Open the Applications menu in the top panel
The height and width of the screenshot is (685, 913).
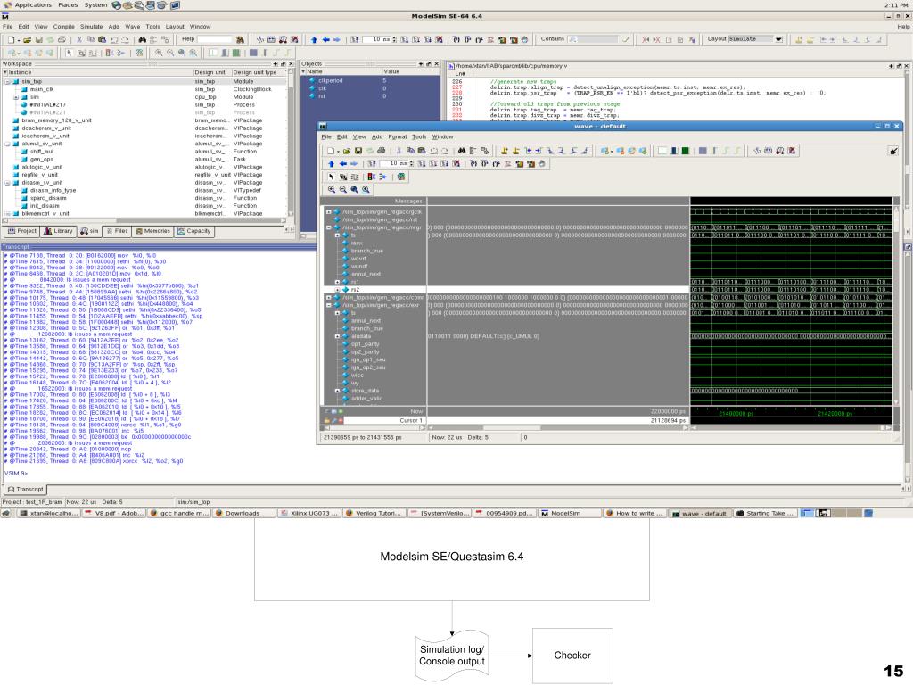pyautogui.click(x=33, y=4)
